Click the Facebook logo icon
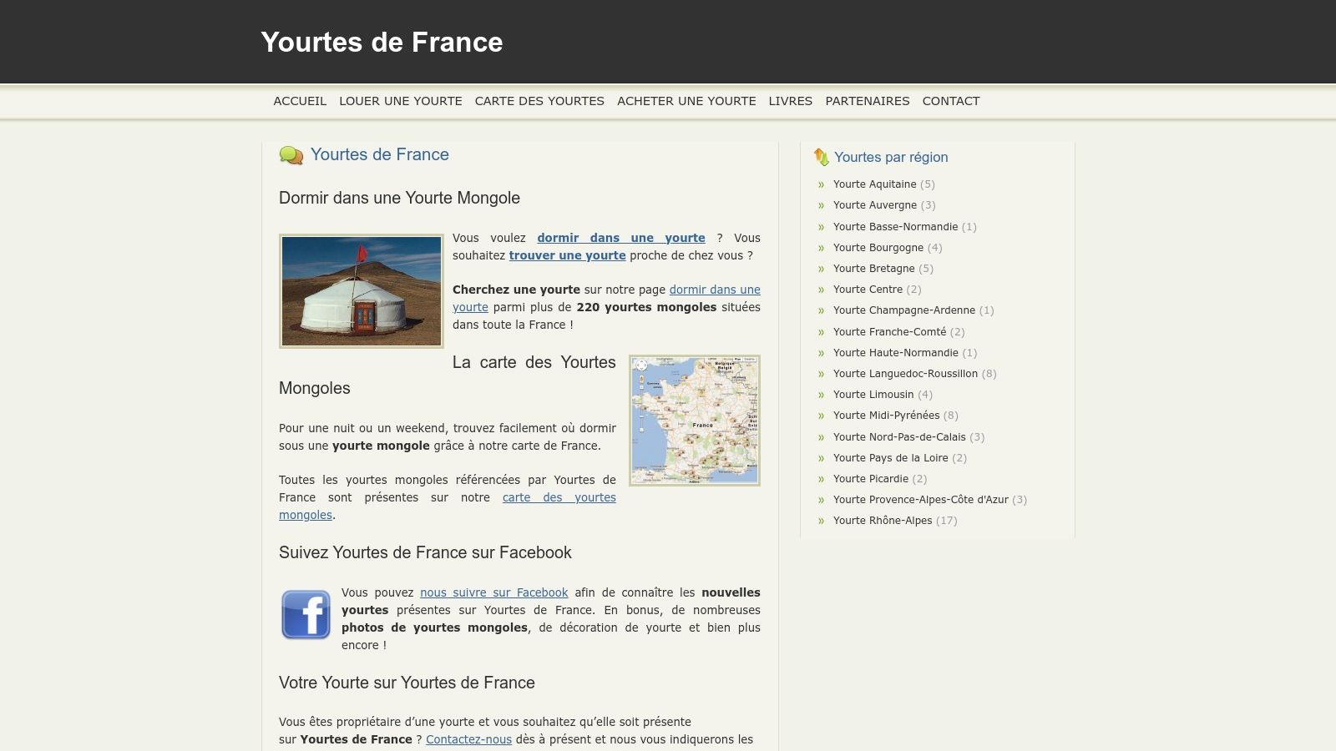The image size is (1336, 751). click(306, 615)
